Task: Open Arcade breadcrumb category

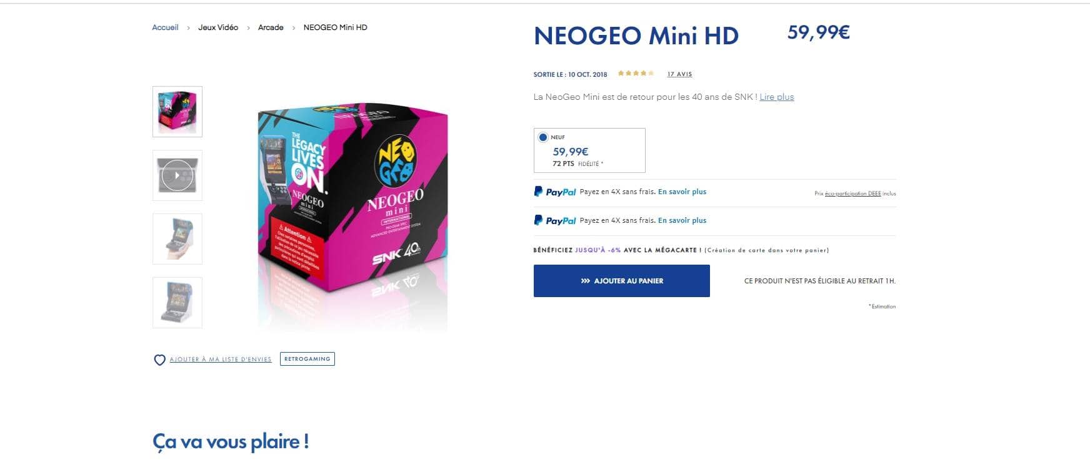Action: [x=271, y=27]
